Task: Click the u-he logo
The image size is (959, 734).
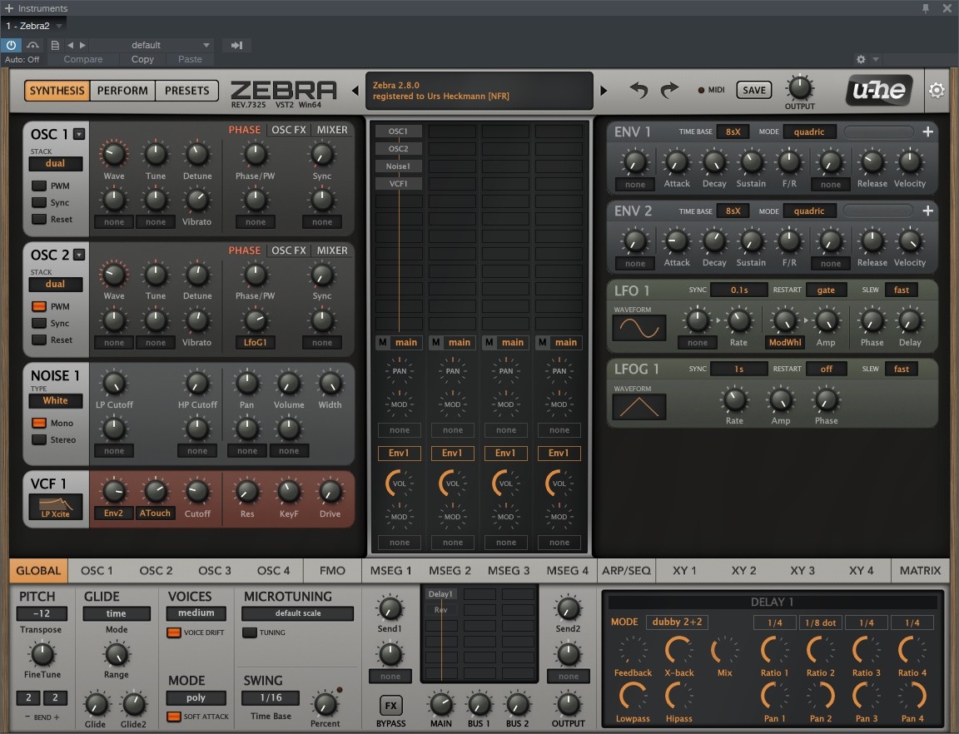Action: tap(879, 90)
